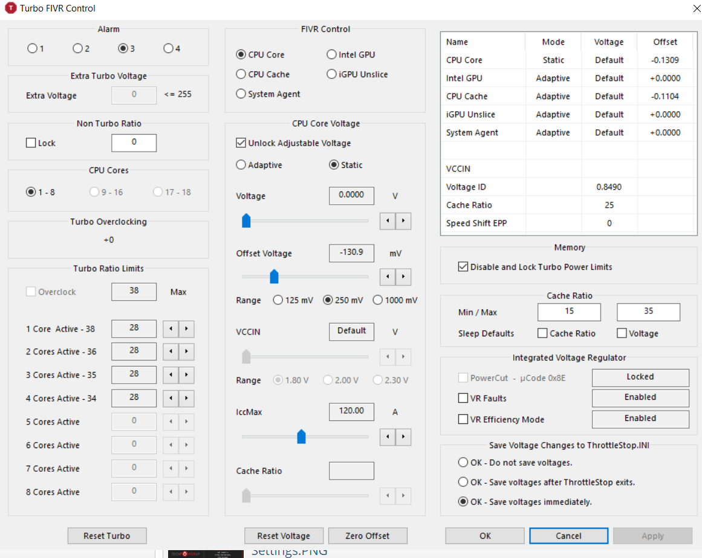Click the 4 Cores Active ratio field
702x558 pixels.
pyautogui.click(x=134, y=397)
